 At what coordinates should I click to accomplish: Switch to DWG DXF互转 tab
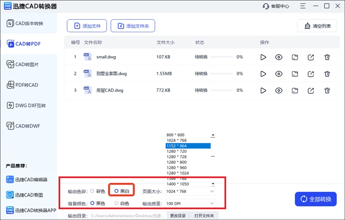pos(29,106)
